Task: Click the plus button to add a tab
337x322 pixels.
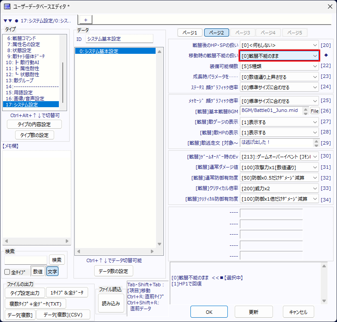Action: pyautogui.click(x=85, y=20)
